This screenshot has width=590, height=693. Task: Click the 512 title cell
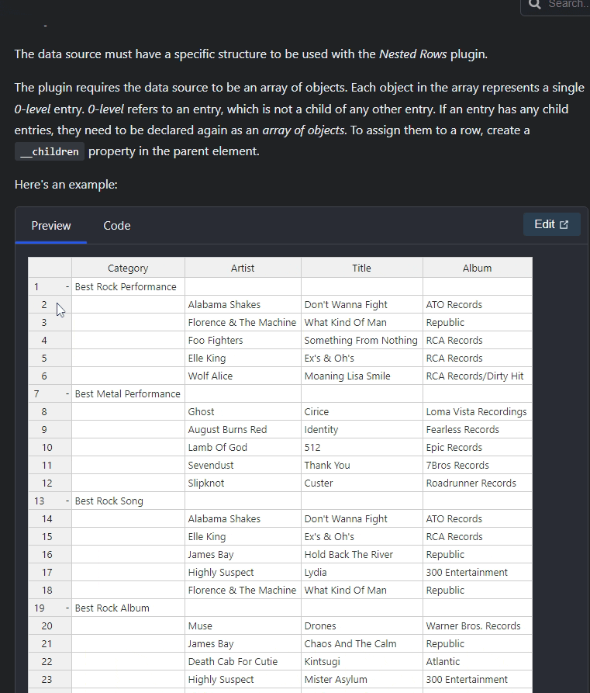(362, 447)
